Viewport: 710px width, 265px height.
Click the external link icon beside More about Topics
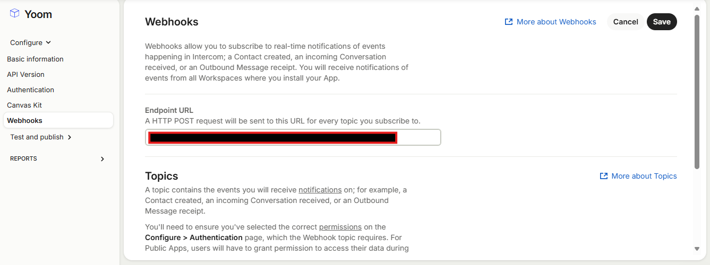[x=604, y=176]
